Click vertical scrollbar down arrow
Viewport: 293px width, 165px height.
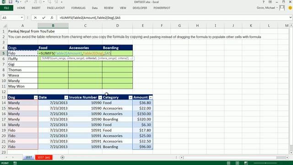point(291,153)
